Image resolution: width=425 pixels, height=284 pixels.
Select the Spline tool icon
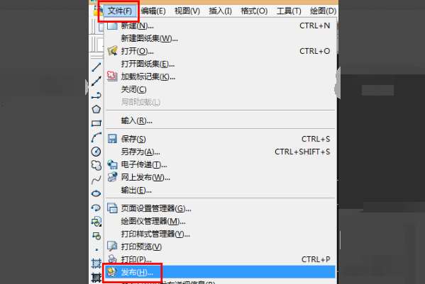[x=96, y=179]
